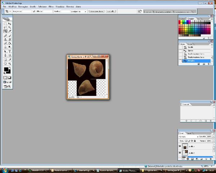This screenshot has height=173, width=216.
Task: Open layer Fill slider arrow
Action: [213, 141]
